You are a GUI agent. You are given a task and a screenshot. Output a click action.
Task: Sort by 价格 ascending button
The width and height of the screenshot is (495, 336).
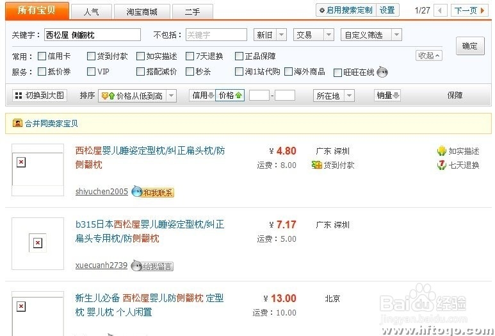tap(230, 96)
